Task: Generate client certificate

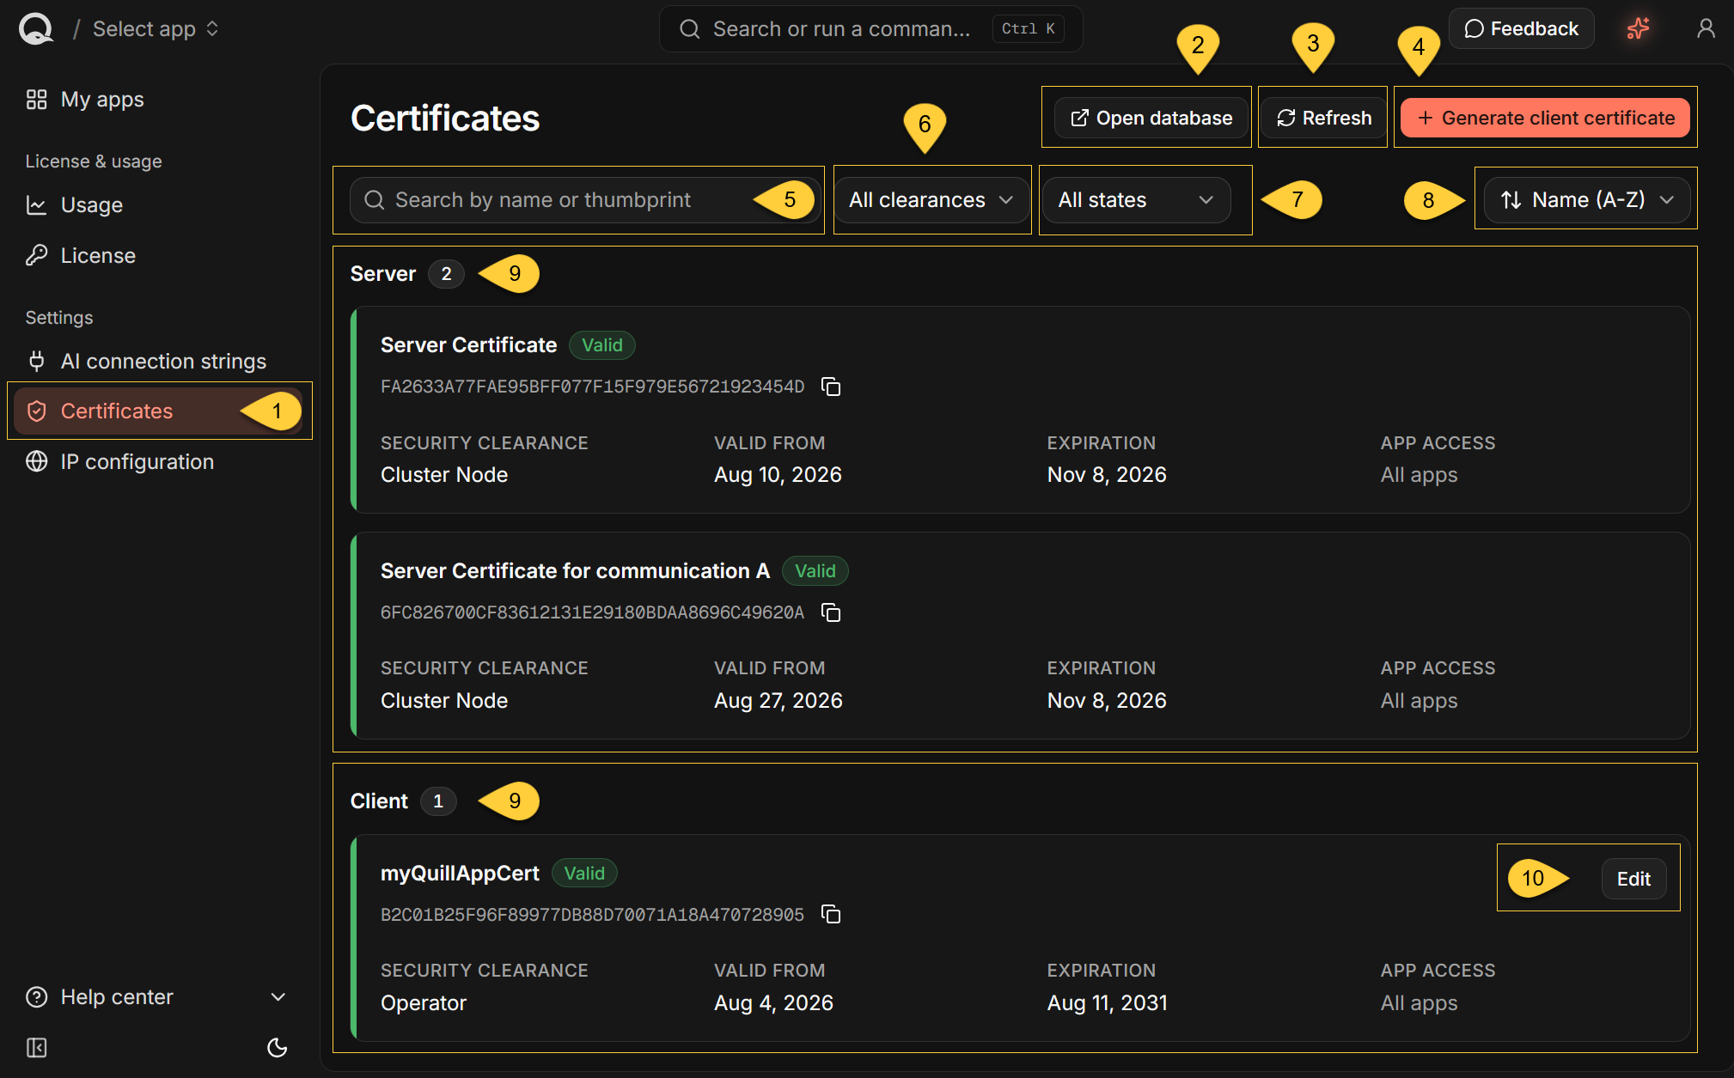Action: 1545,118
